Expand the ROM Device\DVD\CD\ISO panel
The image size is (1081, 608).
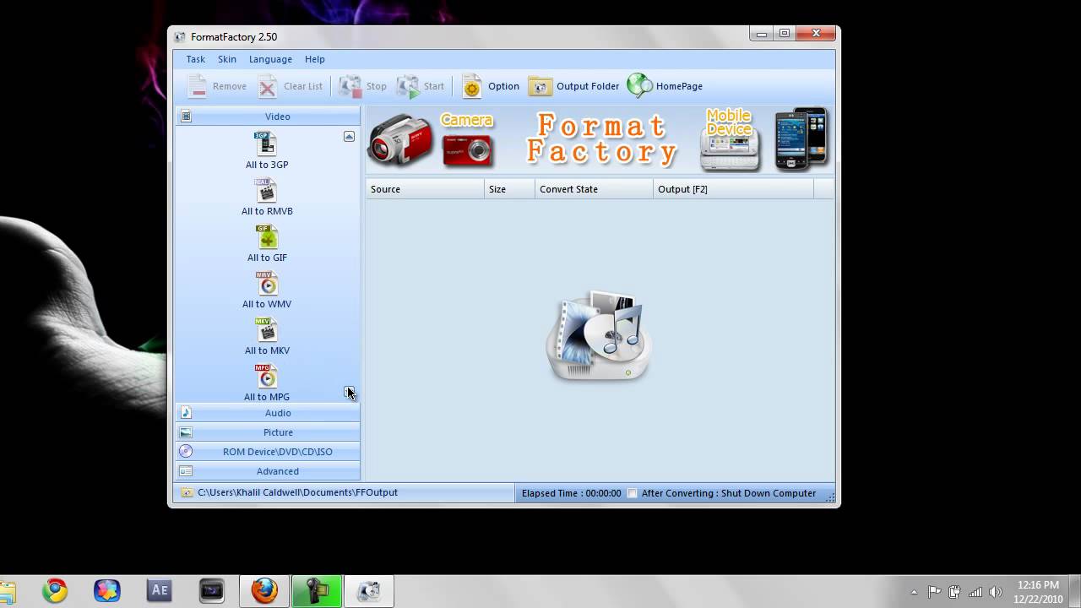click(268, 452)
